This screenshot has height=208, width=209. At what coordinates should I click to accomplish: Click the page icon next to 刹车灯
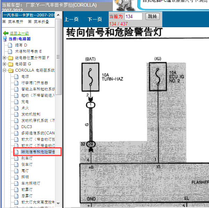pyautogui.click(x=16, y=158)
